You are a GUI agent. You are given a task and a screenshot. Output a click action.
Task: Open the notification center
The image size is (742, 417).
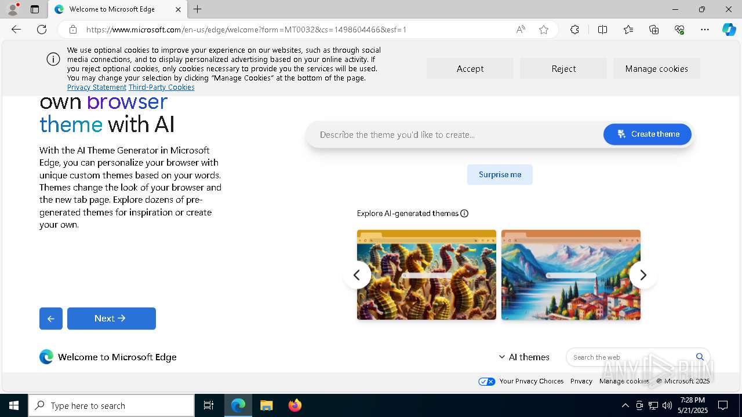[723, 405]
